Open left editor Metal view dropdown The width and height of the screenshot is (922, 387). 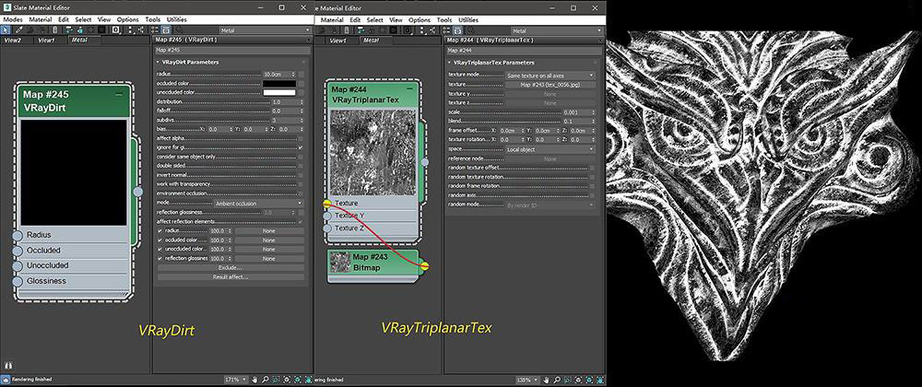point(266,30)
